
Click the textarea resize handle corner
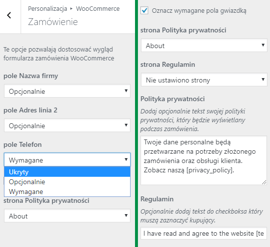point(264,182)
